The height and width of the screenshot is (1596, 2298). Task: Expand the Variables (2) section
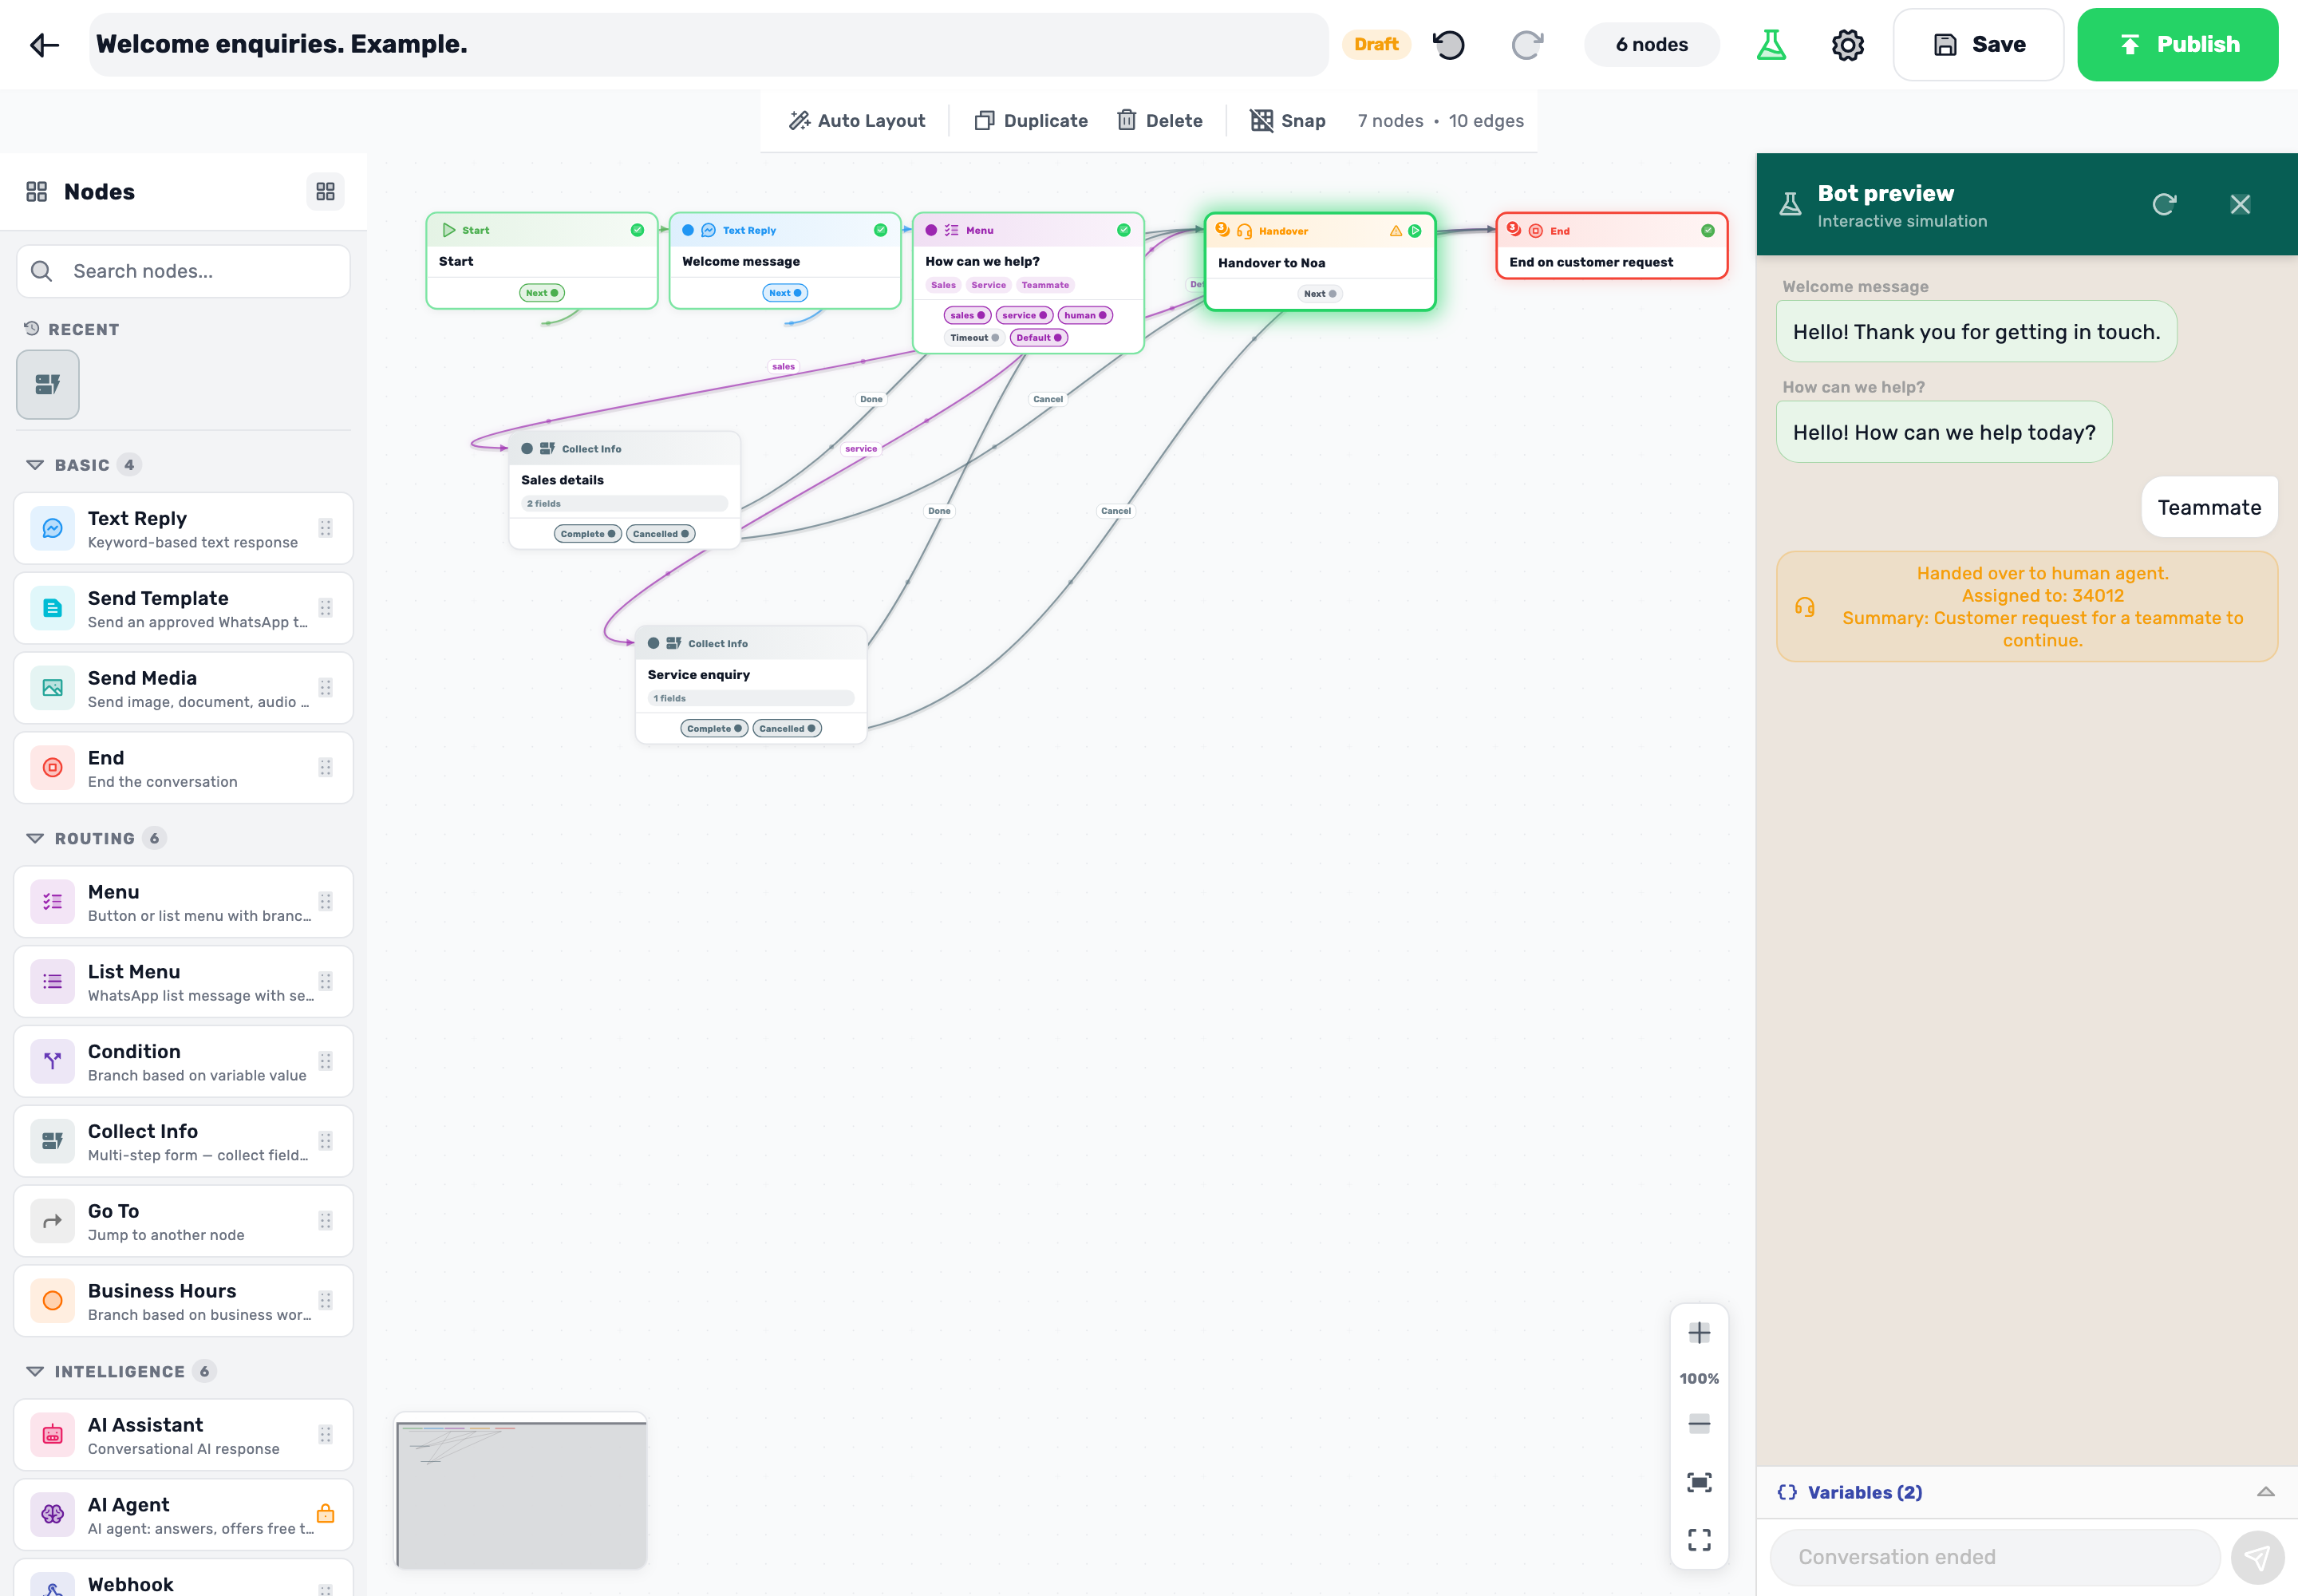[2026, 1492]
